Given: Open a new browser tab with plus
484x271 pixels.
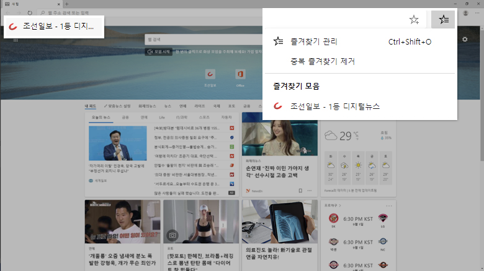Looking at the screenshot, I should [67, 4].
